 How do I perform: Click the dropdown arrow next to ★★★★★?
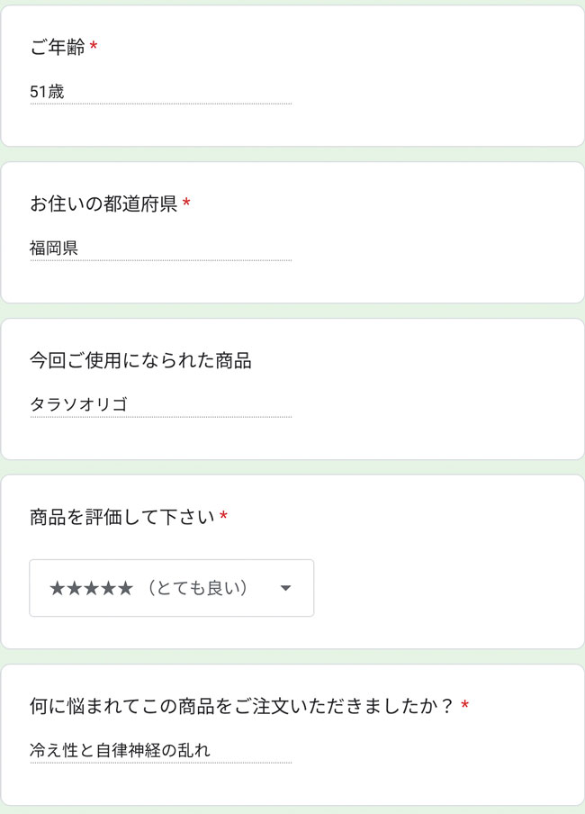(285, 589)
